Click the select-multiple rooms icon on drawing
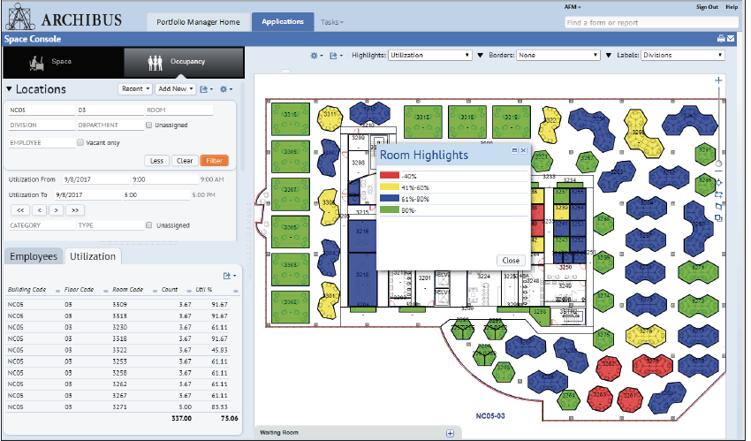The width and height of the screenshot is (751, 441). [x=718, y=194]
